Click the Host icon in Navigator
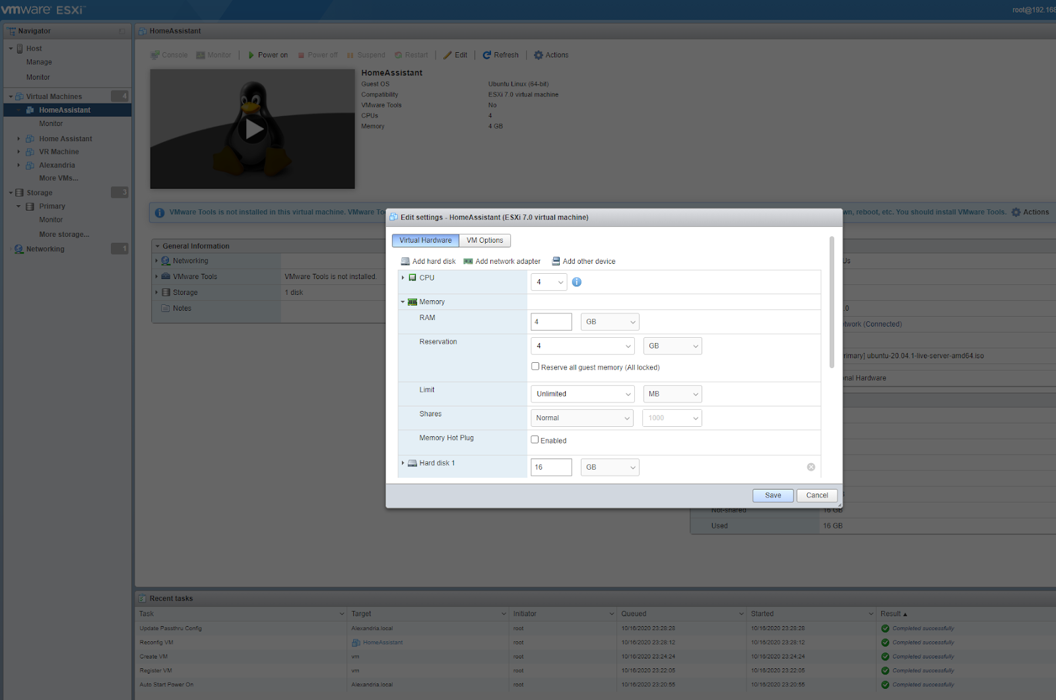Screen dimensions: 1056x700 (x=20, y=49)
